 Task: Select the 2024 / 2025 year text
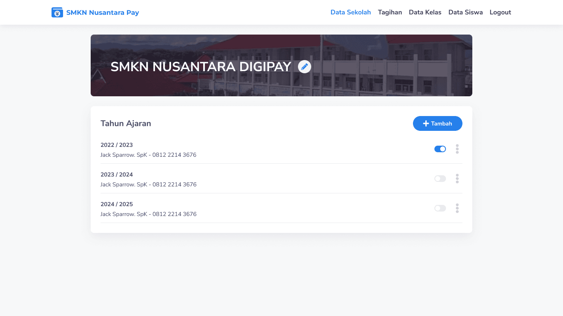pos(117,204)
